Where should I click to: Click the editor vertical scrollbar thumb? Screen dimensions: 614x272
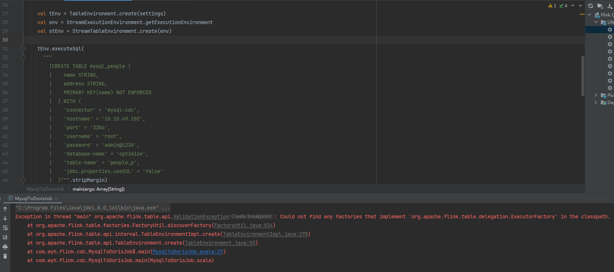coord(583,76)
